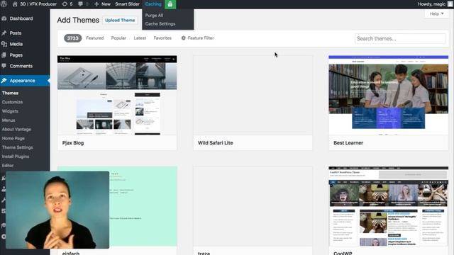Go to Dashboard in sidebar
Screen dimensions: 454x255
21,18
